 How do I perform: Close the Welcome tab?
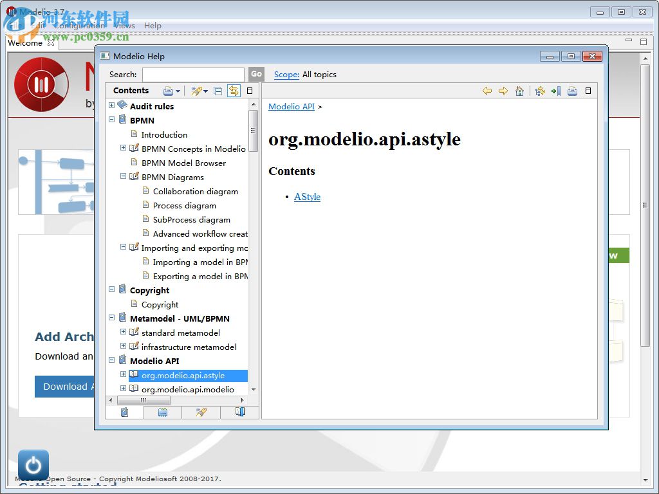pos(51,42)
